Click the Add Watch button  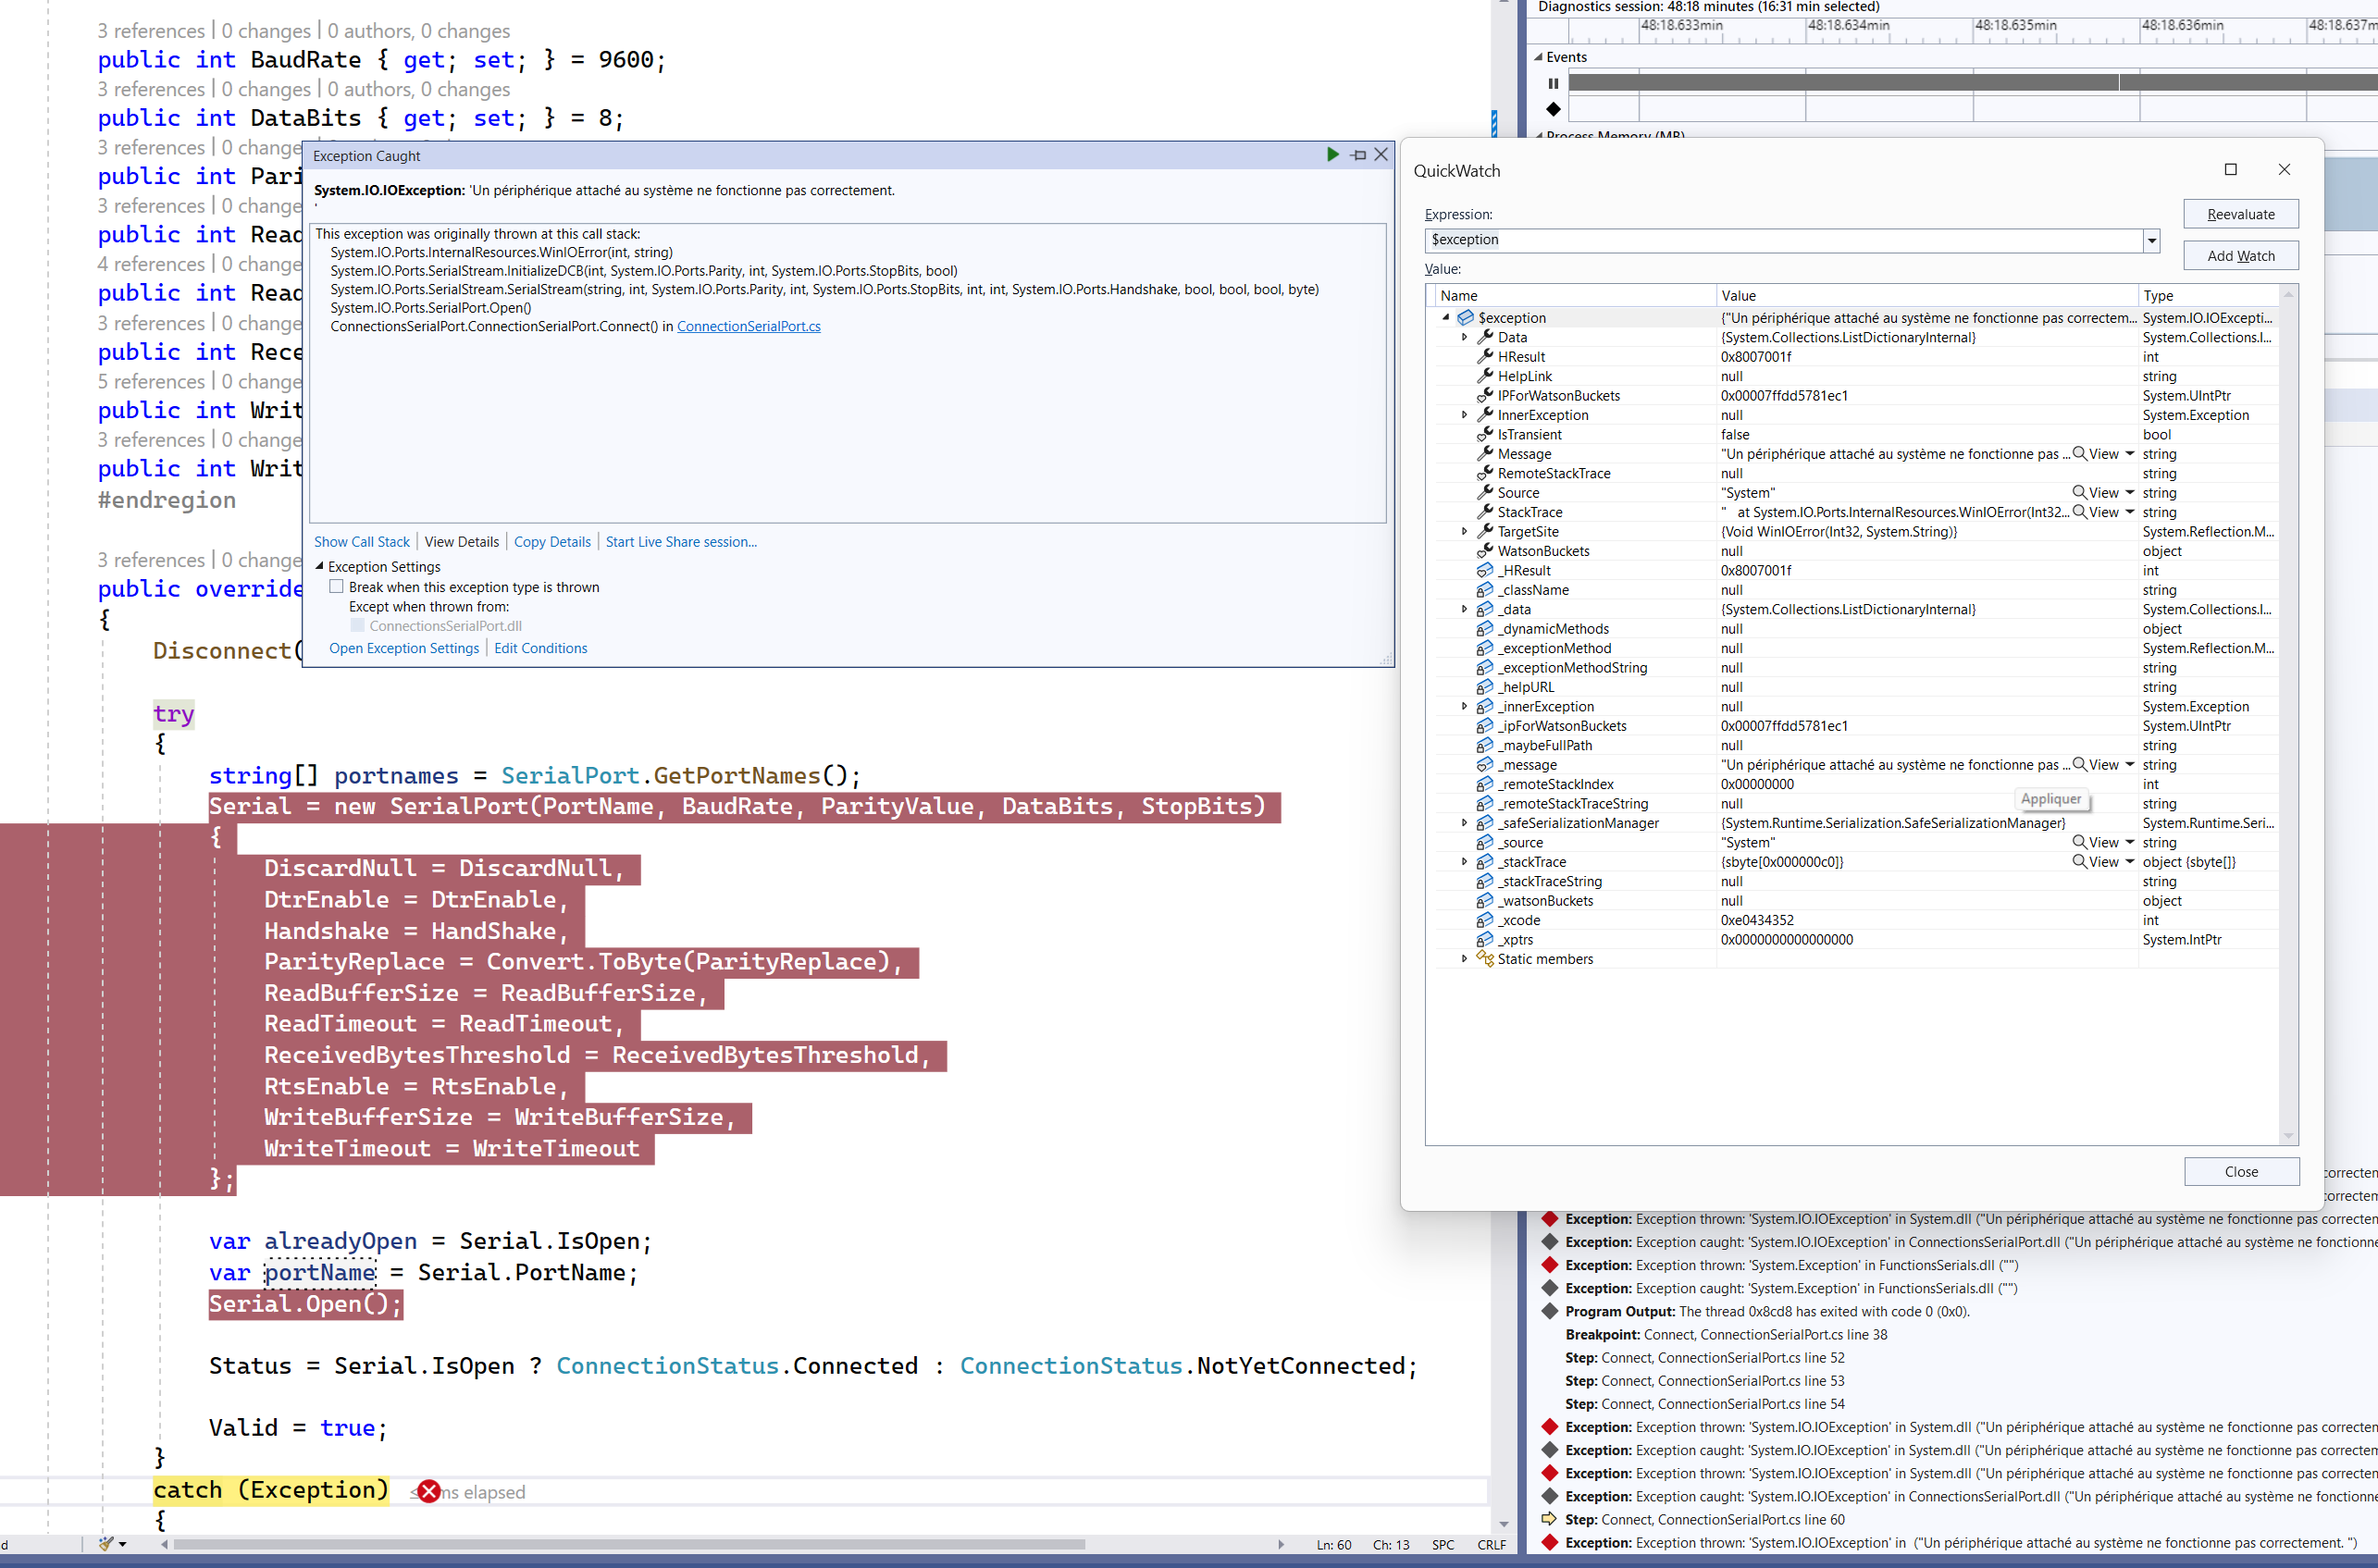click(x=2240, y=256)
